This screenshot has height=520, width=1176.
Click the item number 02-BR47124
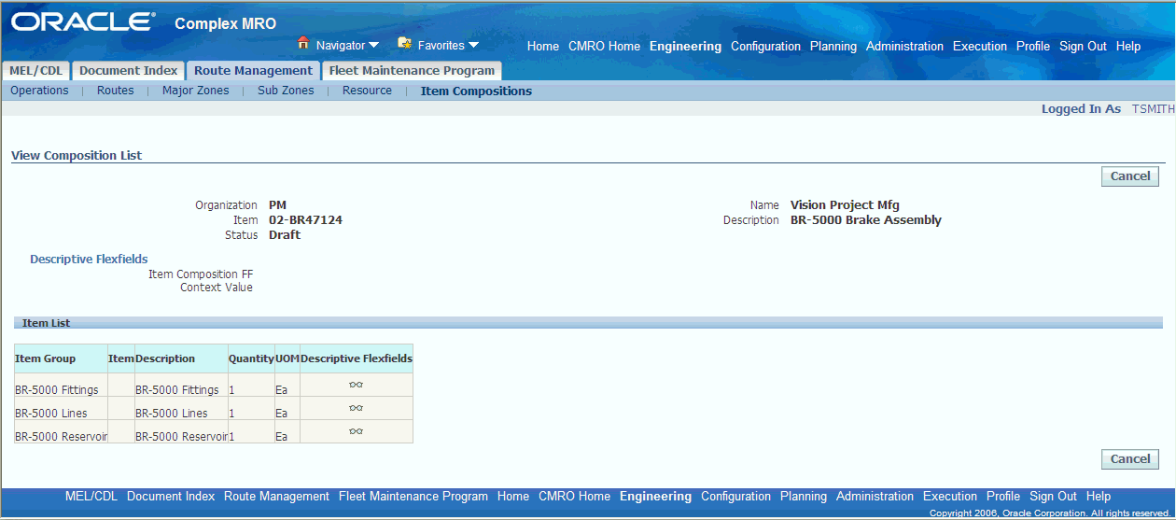pos(305,220)
